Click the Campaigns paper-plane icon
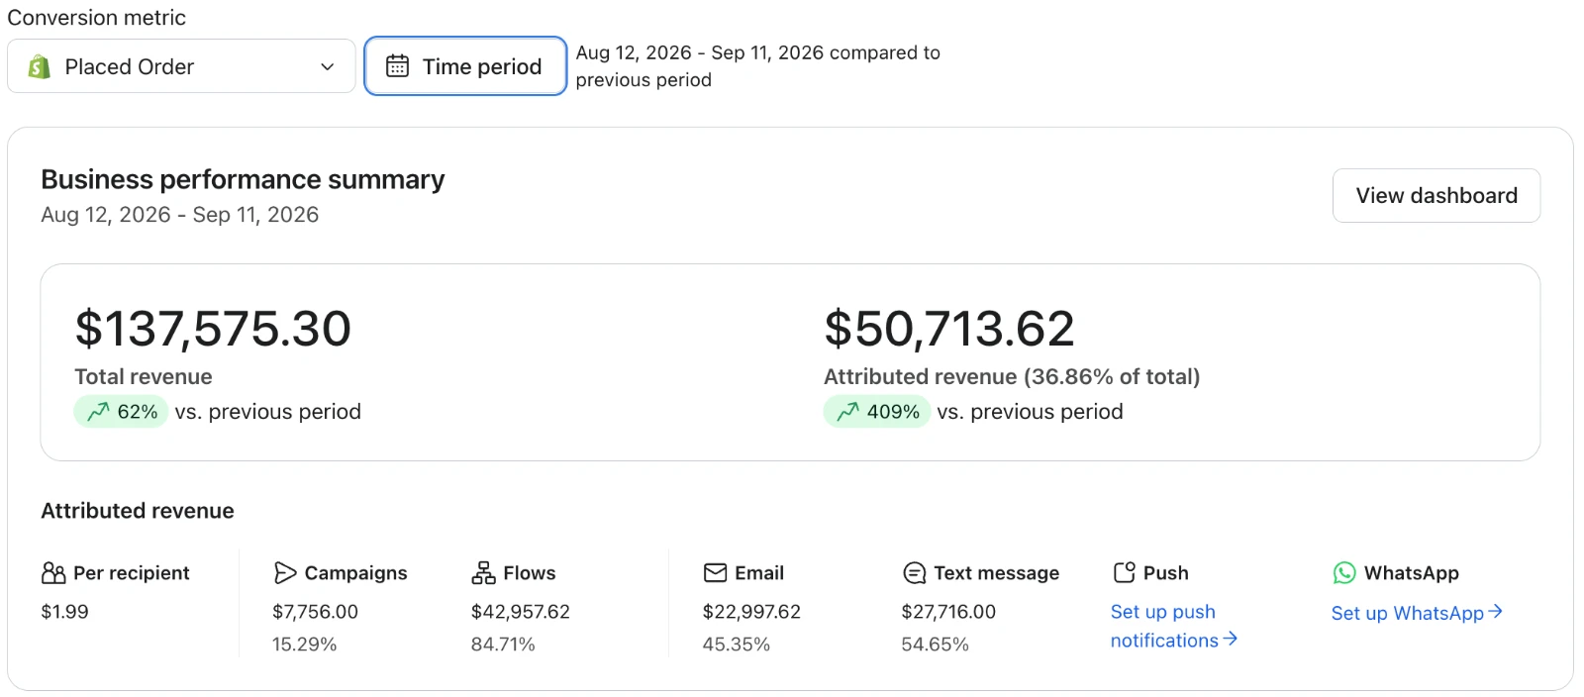 tap(285, 573)
